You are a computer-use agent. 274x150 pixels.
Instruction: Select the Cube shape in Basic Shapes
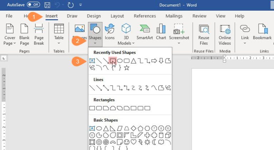[x=168, y=135]
